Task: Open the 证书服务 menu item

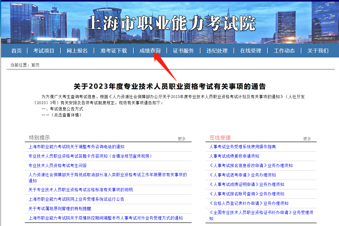Action: 183,51
